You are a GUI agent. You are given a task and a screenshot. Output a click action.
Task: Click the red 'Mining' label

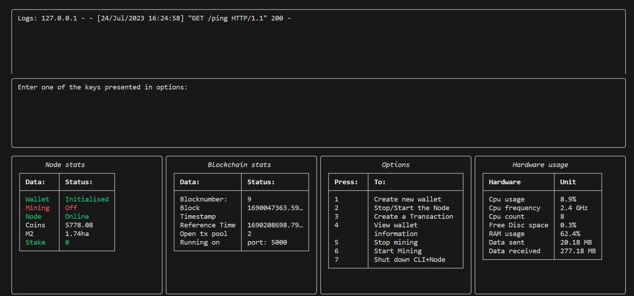click(x=37, y=208)
